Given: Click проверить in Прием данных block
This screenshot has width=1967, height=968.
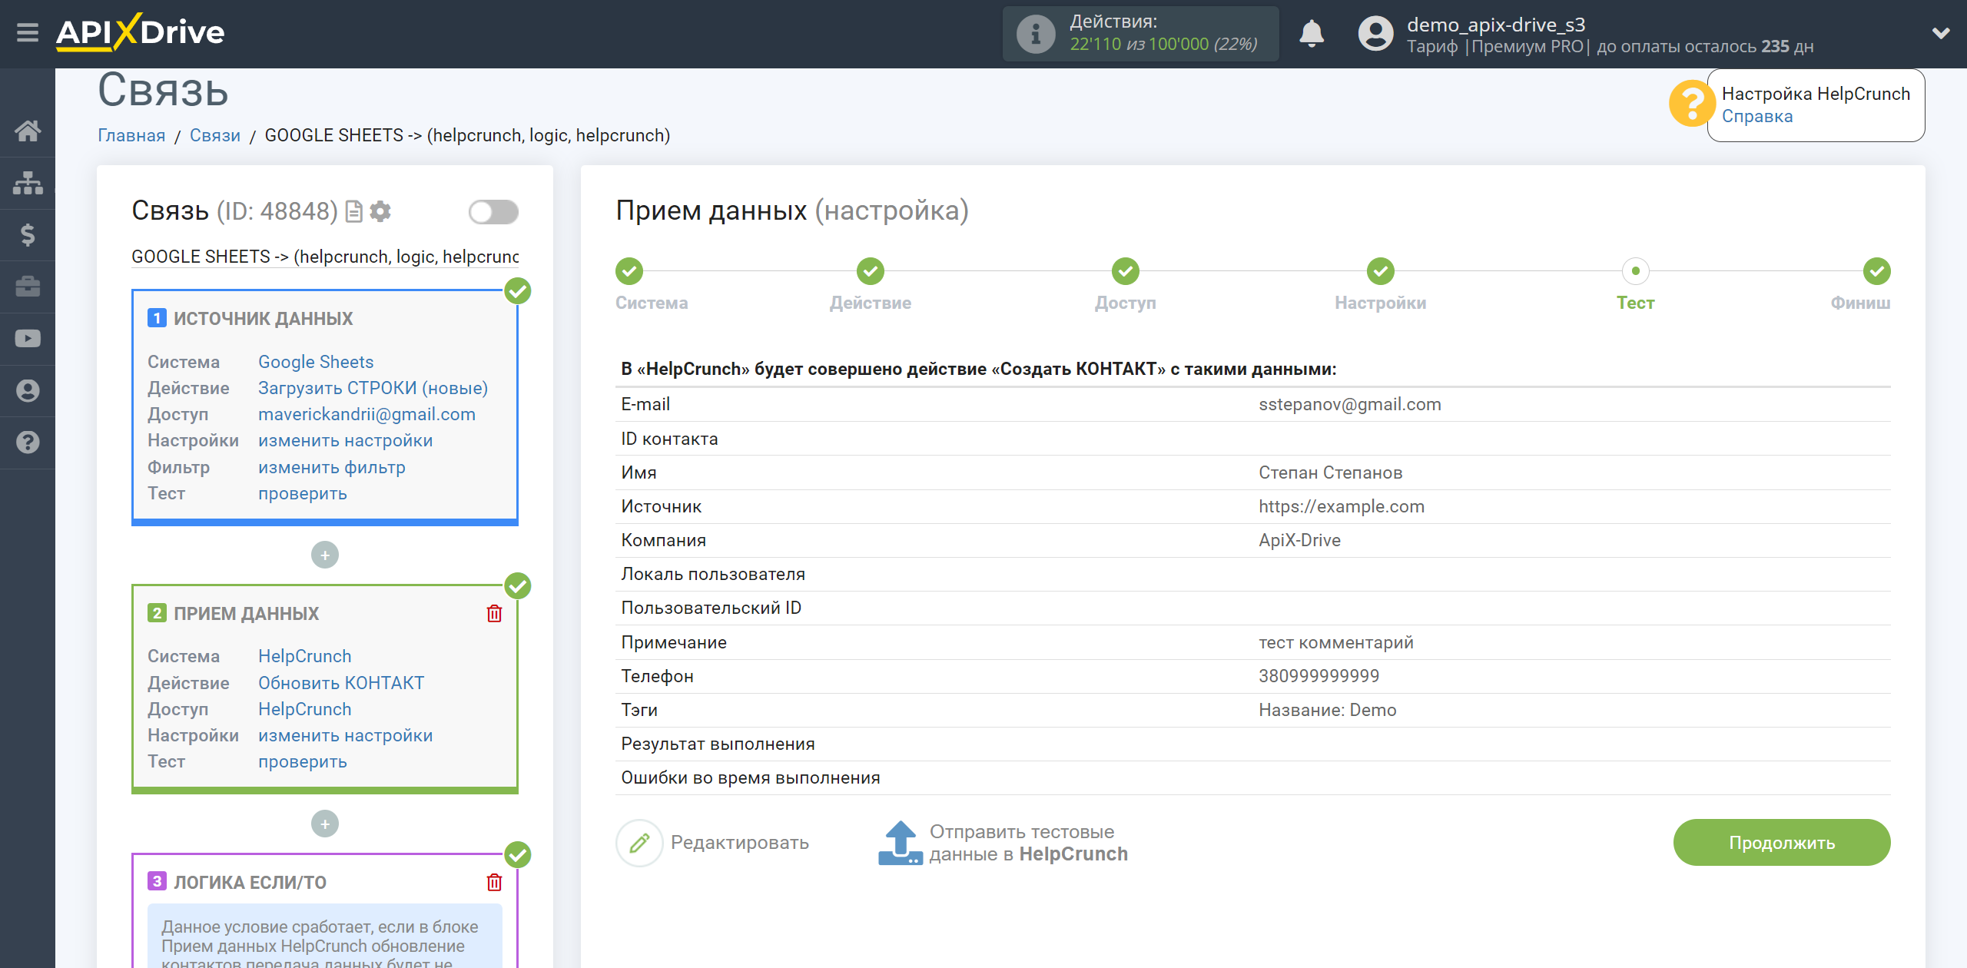Looking at the screenshot, I should point(303,761).
